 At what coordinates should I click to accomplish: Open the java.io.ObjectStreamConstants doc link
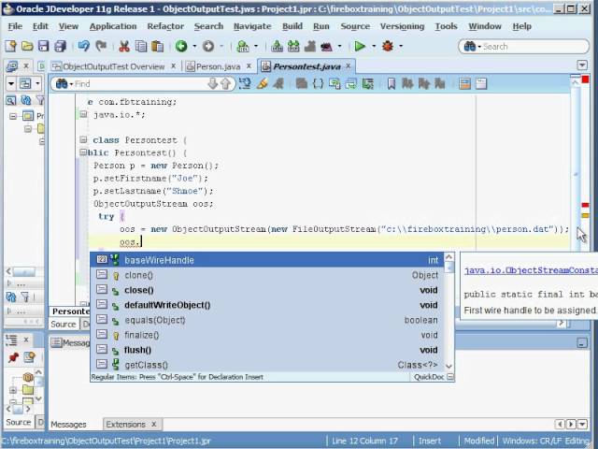coord(531,270)
